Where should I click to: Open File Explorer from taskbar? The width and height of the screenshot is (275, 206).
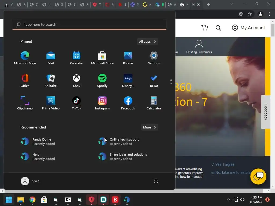(x=20, y=200)
